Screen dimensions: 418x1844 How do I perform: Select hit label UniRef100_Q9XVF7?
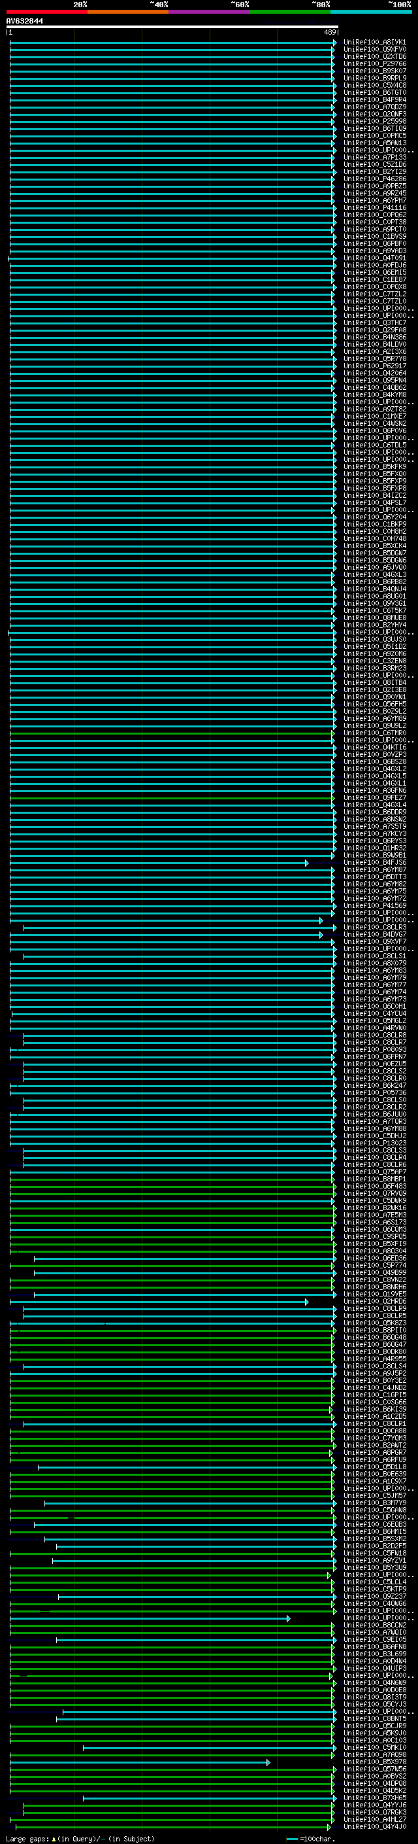point(374,941)
